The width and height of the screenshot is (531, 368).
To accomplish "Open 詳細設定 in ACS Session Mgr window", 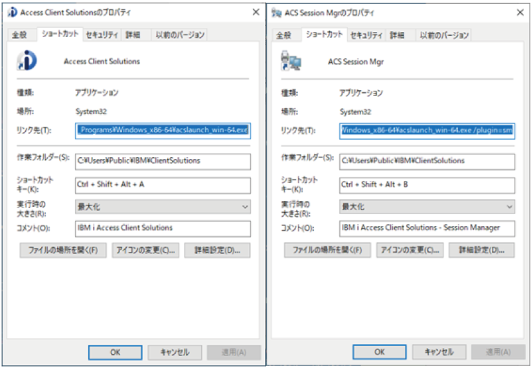I will 482,250.
